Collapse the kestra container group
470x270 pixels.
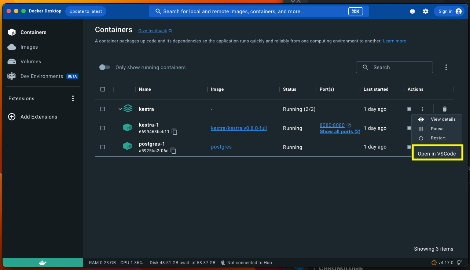pos(120,109)
